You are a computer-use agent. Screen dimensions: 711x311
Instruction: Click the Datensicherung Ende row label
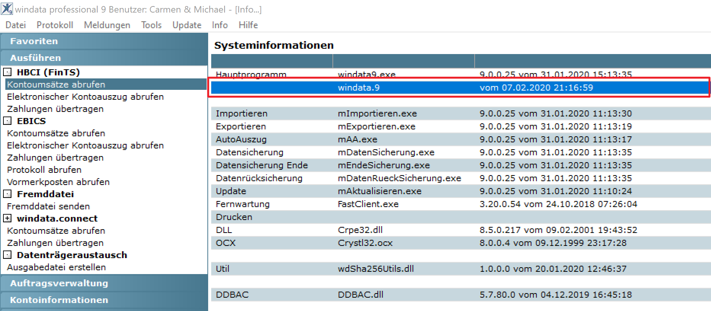click(x=262, y=165)
